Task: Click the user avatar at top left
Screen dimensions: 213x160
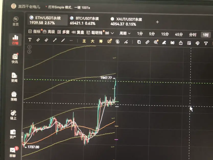Action: (14, 6)
